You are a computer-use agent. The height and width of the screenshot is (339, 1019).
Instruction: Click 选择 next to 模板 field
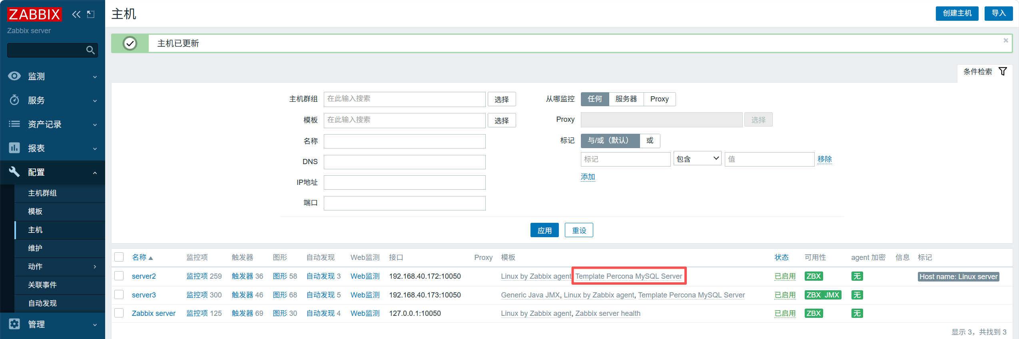502,121
